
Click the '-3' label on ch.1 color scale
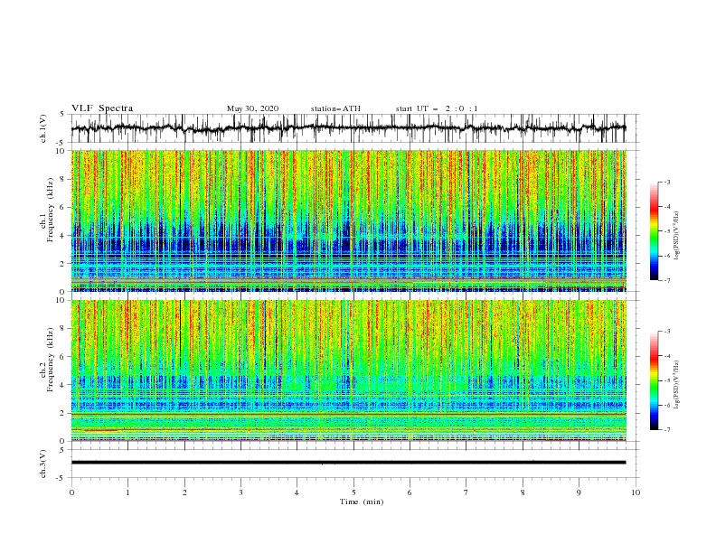click(x=667, y=182)
